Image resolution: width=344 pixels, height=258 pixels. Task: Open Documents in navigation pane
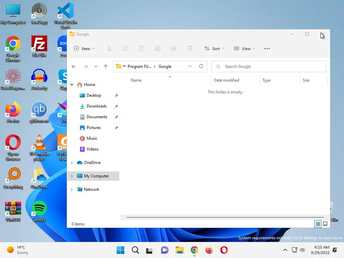tap(97, 117)
